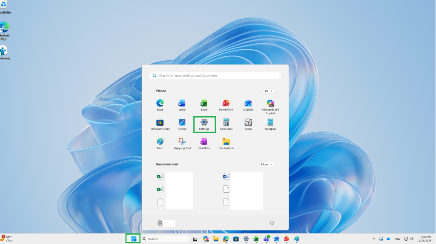436x244 pixels.
Task: Switch to Edge on the taskbar
Action: [x=226, y=239]
